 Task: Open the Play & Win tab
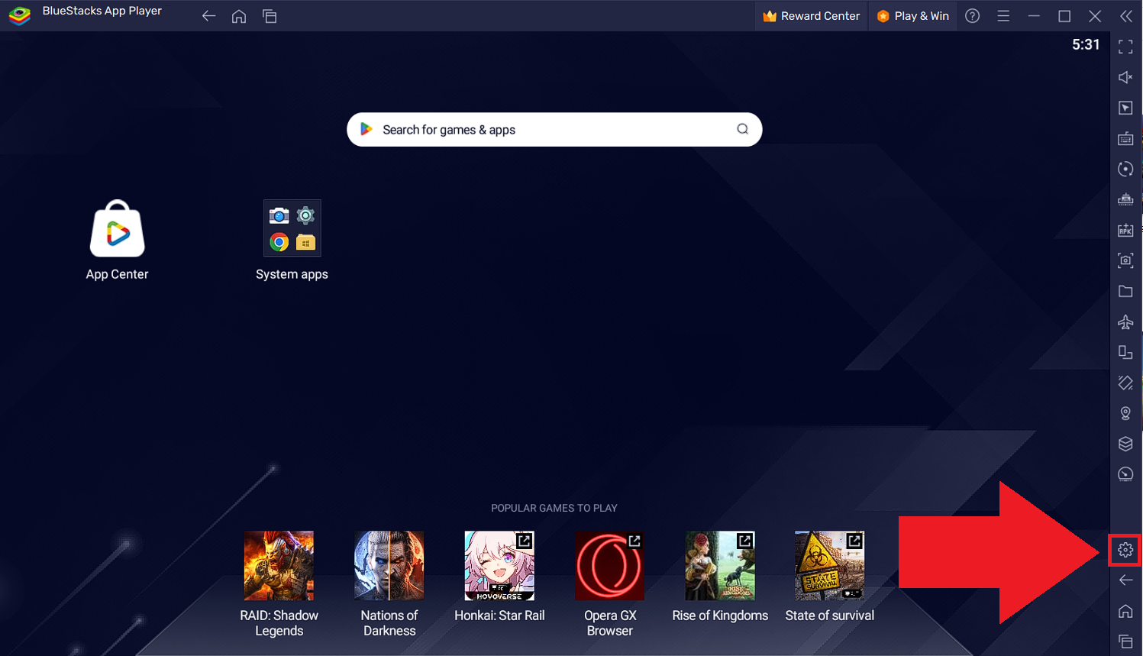tap(913, 16)
